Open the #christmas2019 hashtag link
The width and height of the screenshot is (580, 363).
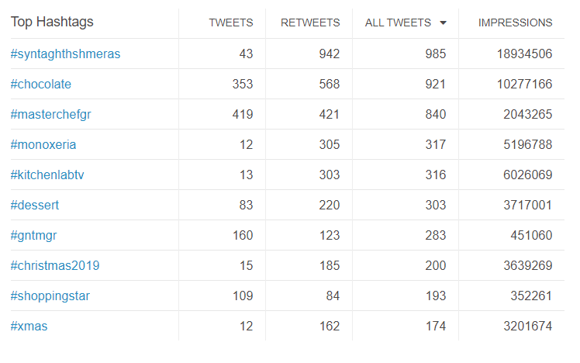(x=55, y=266)
